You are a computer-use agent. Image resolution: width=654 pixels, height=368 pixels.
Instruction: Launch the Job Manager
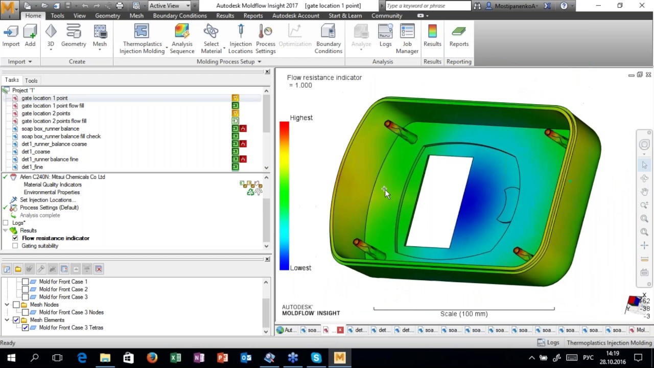tap(407, 39)
